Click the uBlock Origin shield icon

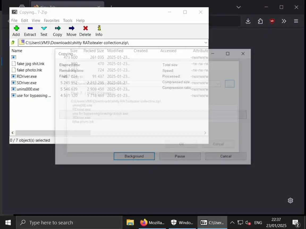click(272, 21)
